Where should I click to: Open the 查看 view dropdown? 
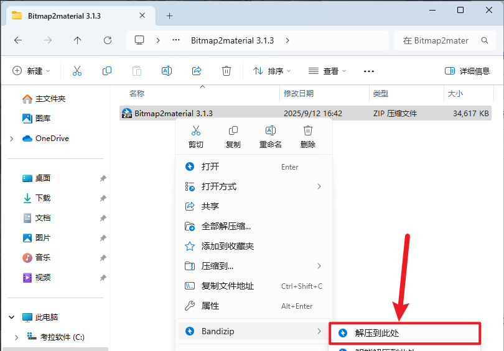(x=327, y=71)
